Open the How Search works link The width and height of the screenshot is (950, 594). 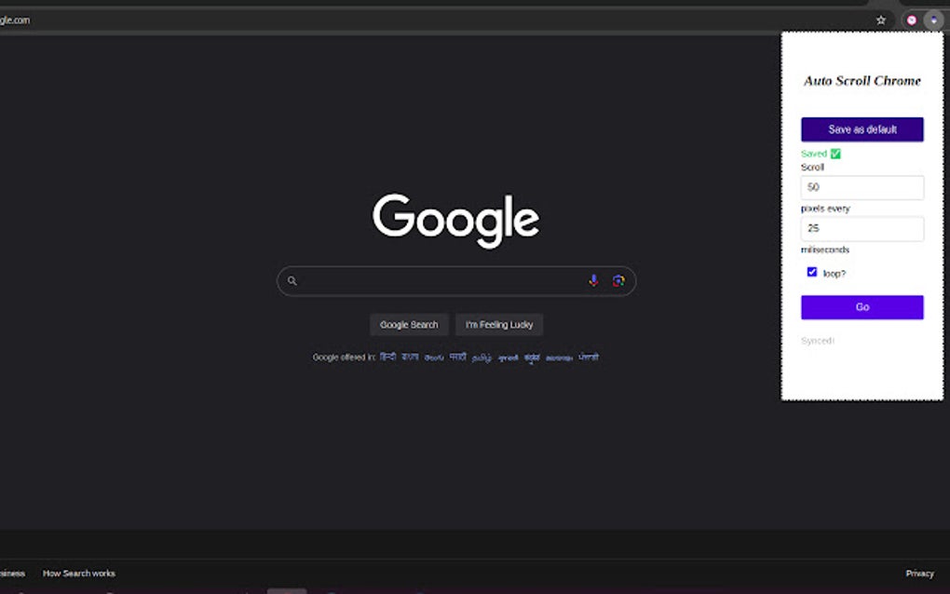(x=78, y=573)
